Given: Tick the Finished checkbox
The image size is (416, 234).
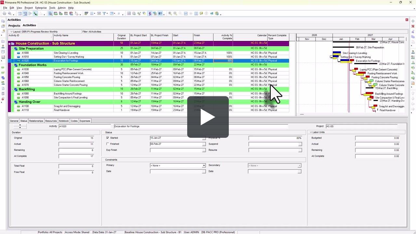Looking at the screenshot, I should pos(108,144).
